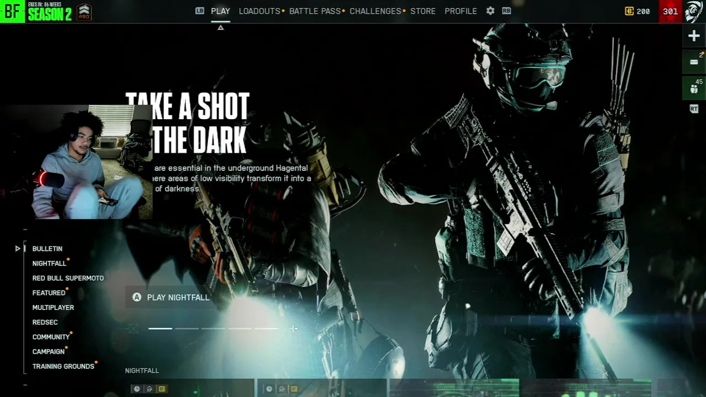Select NIGHTFALL in the side menu

point(49,264)
